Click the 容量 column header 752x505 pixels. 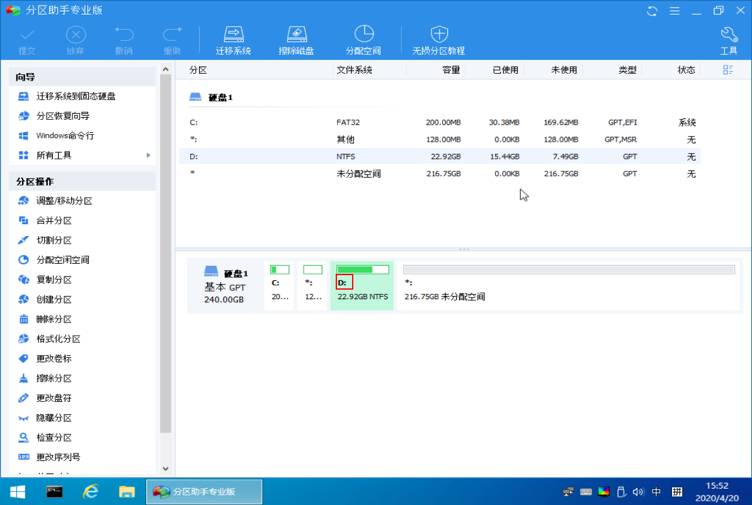[451, 70]
